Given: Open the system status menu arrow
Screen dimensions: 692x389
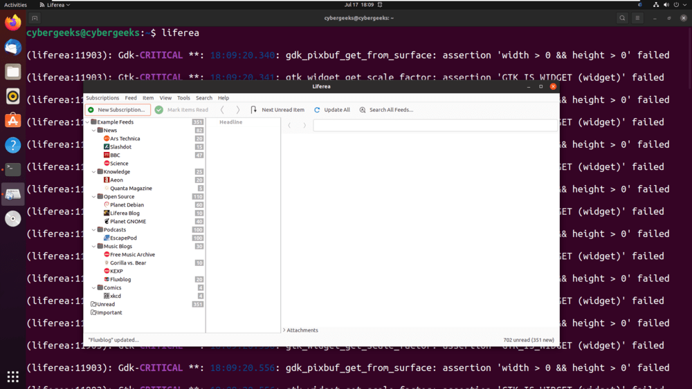Looking at the screenshot, I should (x=685, y=5).
